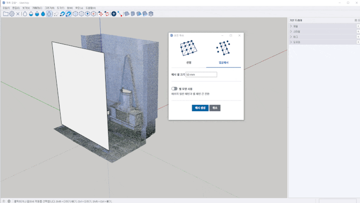This screenshot has height=203, width=360.
Task: Click the mesh cell size field showing 50 mm
Action: pos(201,75)
